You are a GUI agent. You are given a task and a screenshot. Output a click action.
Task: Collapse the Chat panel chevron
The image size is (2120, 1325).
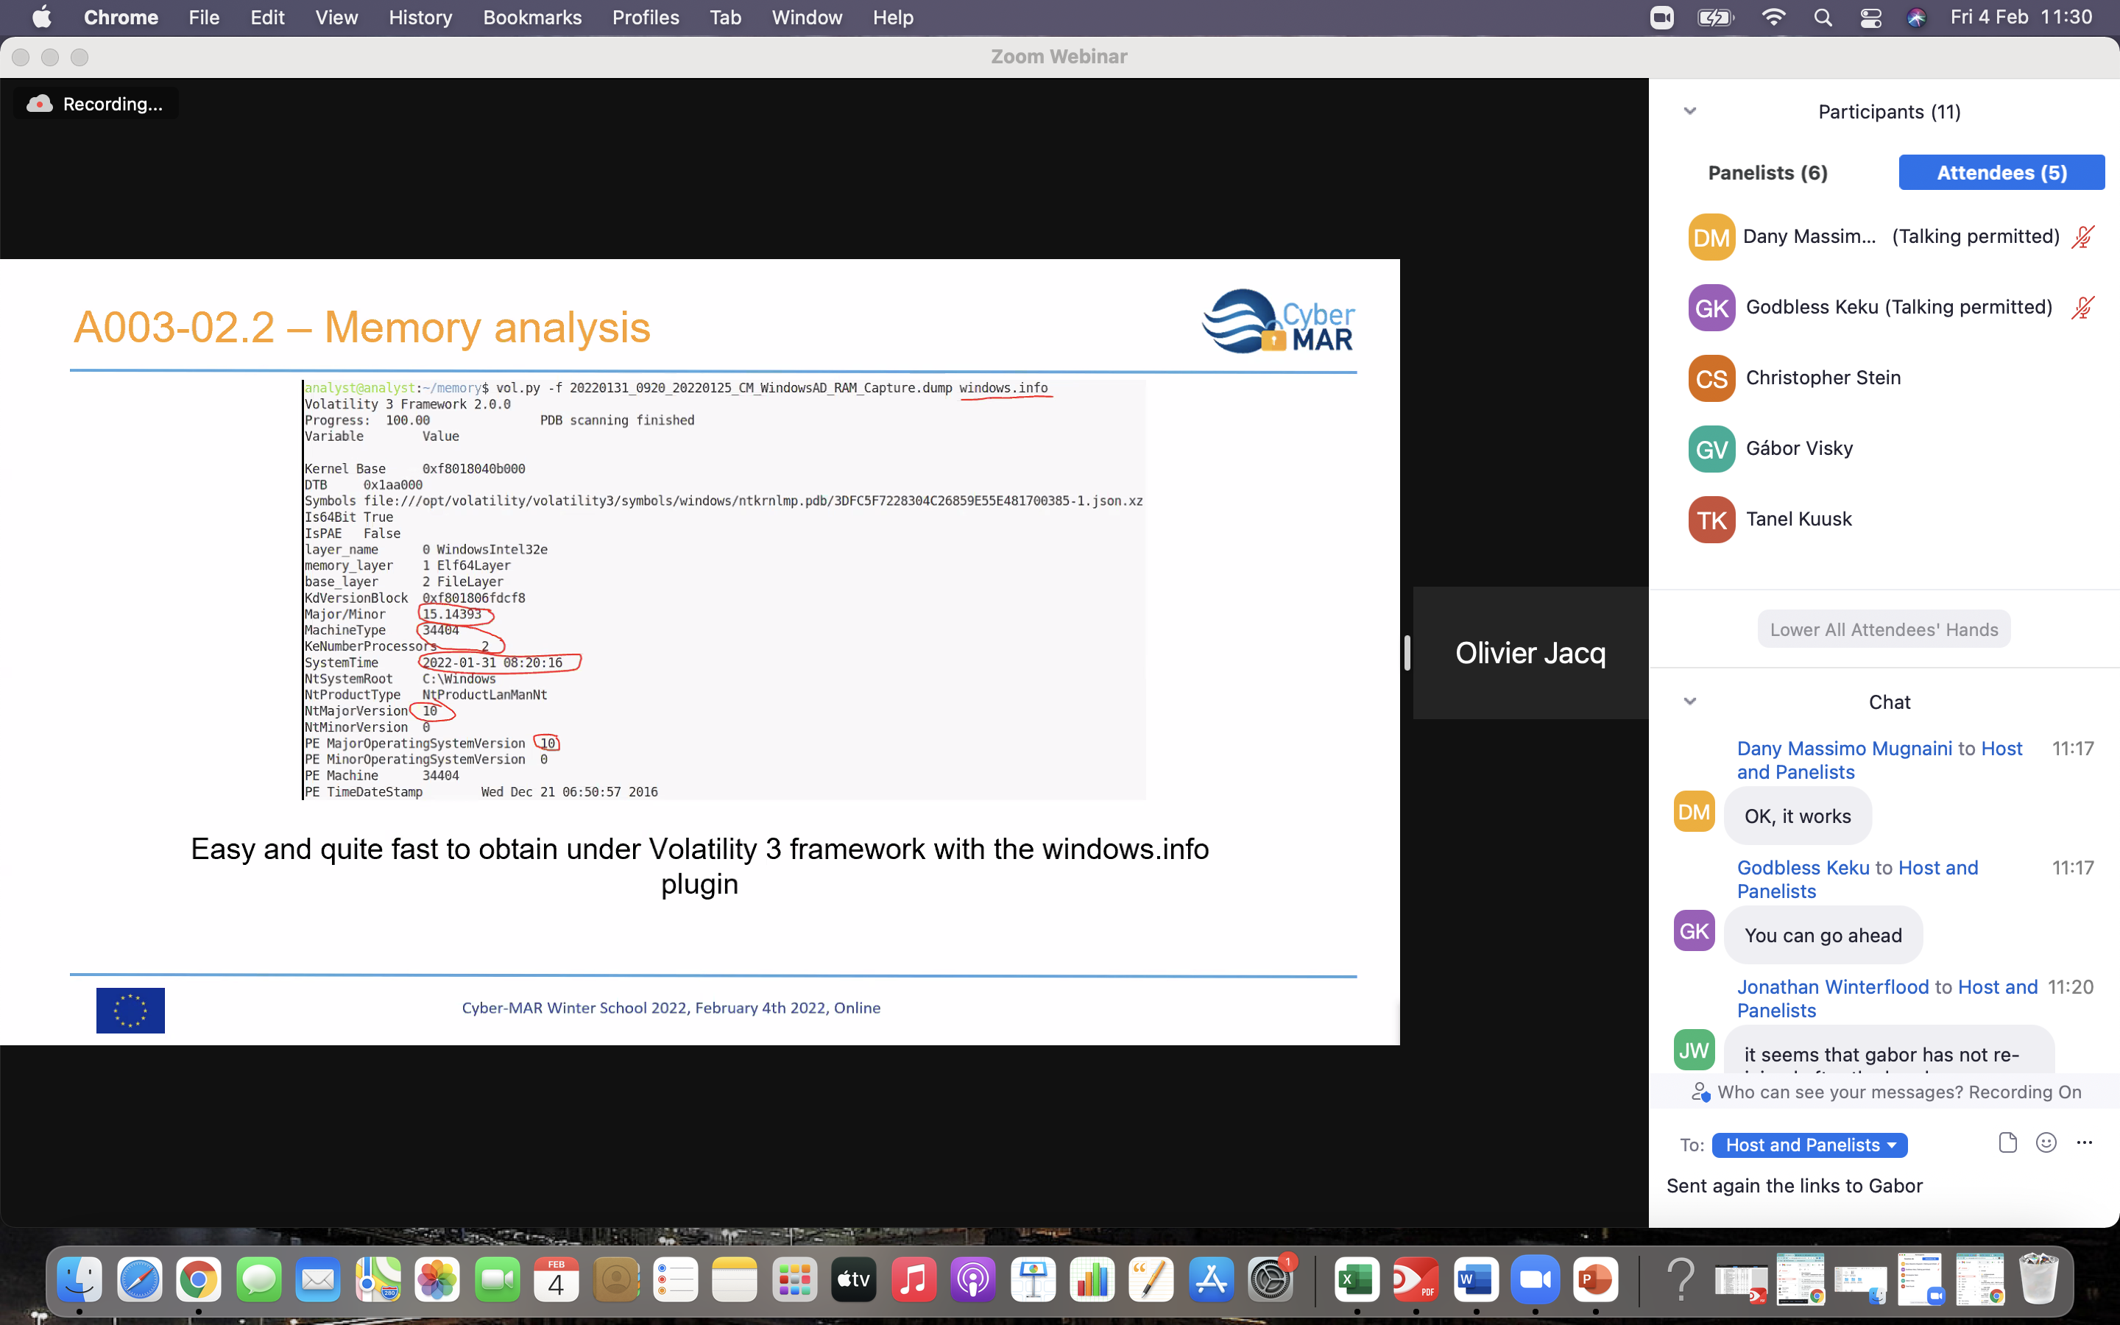1690,701
